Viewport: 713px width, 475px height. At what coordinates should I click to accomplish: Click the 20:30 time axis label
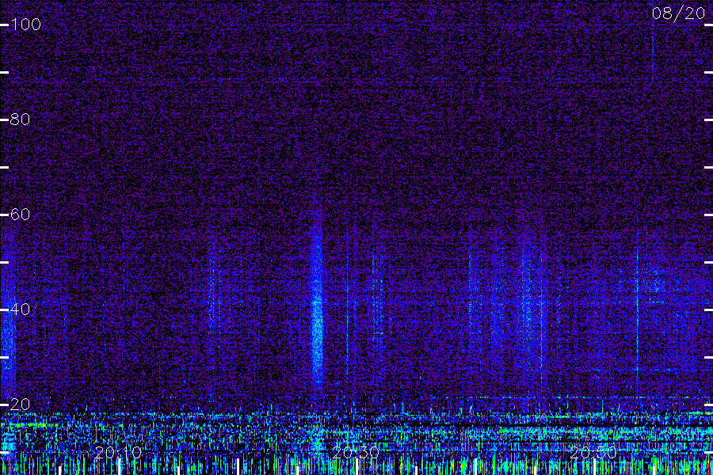[x=356, y=452]
